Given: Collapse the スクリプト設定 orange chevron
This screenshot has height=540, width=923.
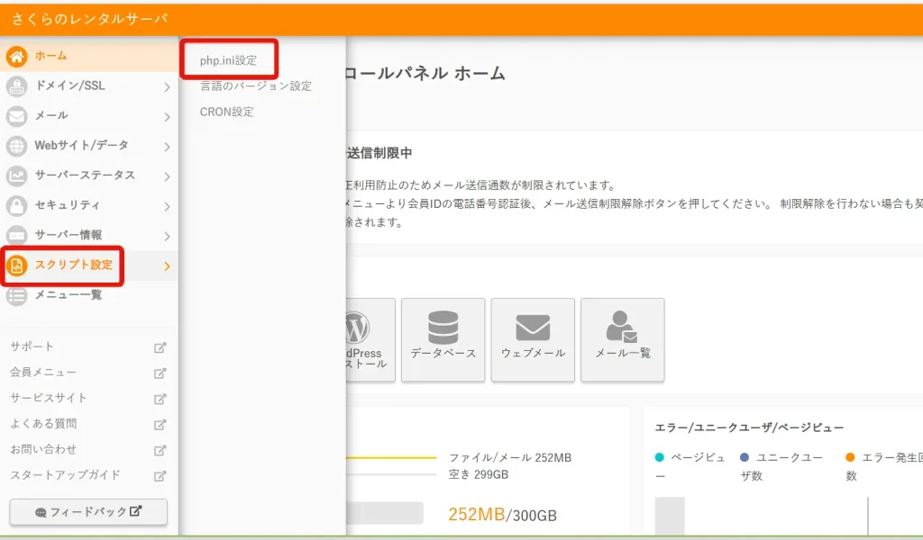Looking at the screenshot, I should [x=167, y=266].
